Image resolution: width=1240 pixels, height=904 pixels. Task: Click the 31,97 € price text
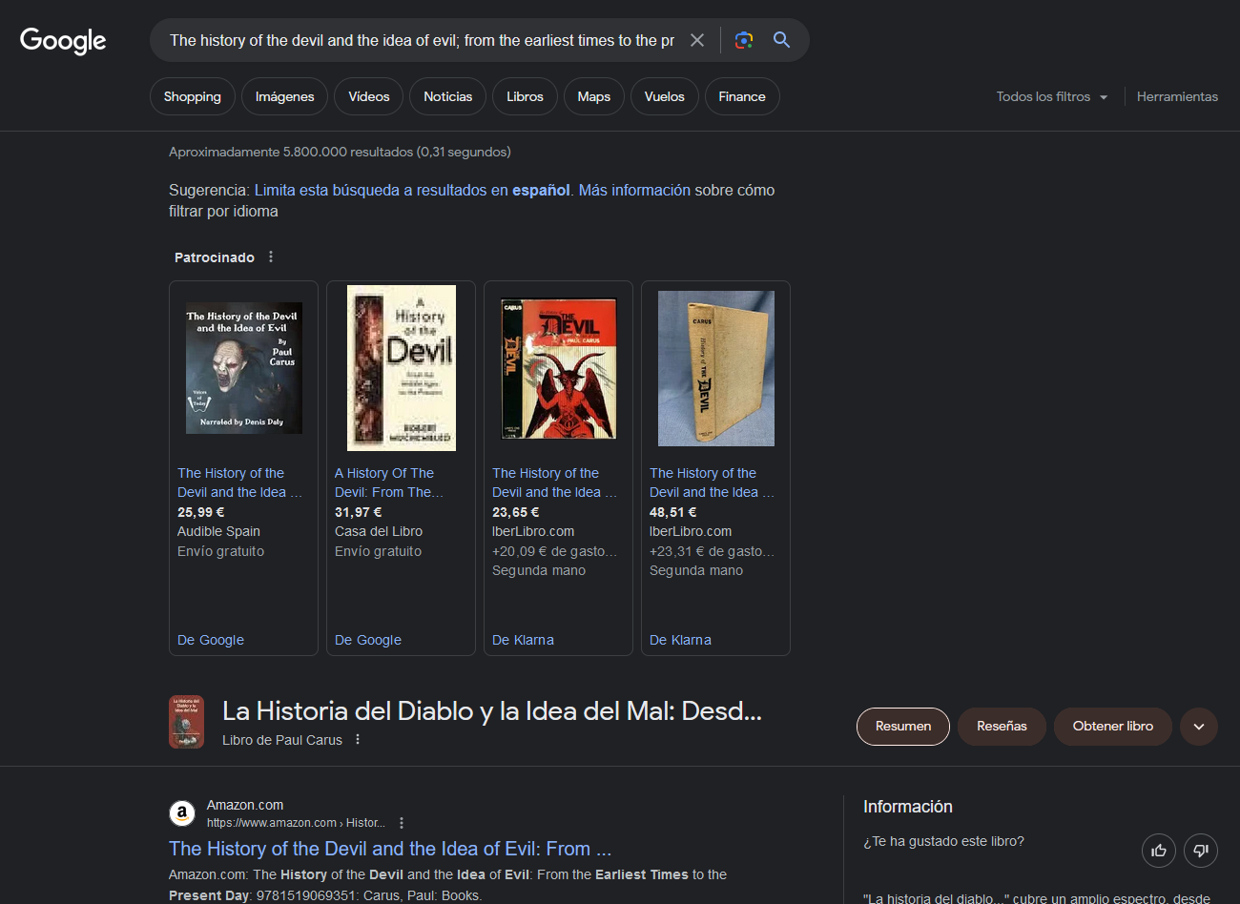359,512
